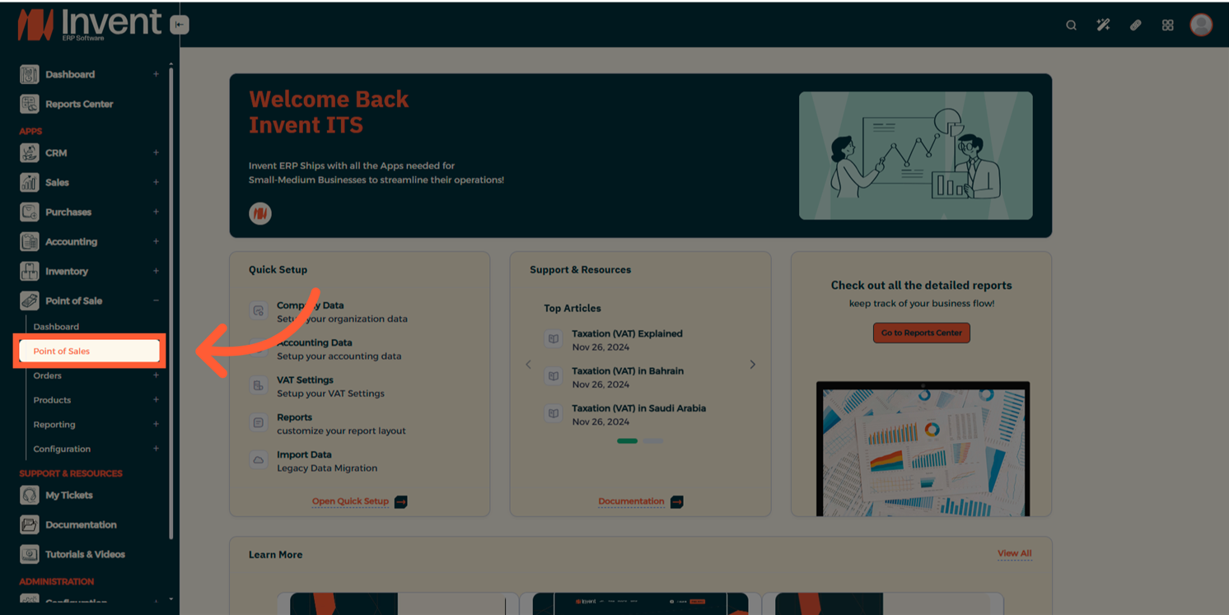Open the user profile avatar
The image size is (1229, 615).
(1200, 25)
